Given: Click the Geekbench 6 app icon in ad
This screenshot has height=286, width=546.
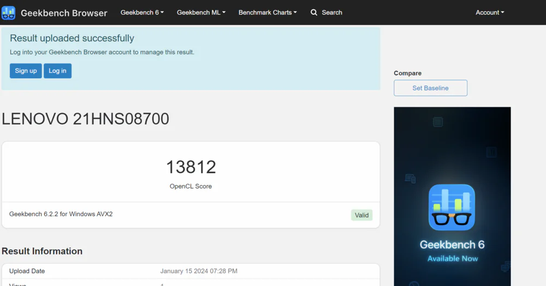Looking at the screenshot, I should [x=452, y=207].
